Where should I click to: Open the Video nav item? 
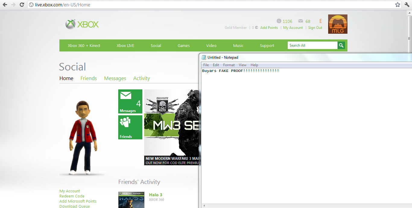[211, 46]
